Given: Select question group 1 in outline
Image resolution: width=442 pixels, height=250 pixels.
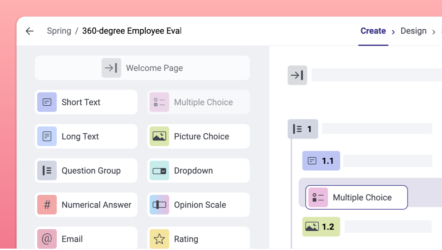Looking at the screenshot, I should click(x=303, y=129).
